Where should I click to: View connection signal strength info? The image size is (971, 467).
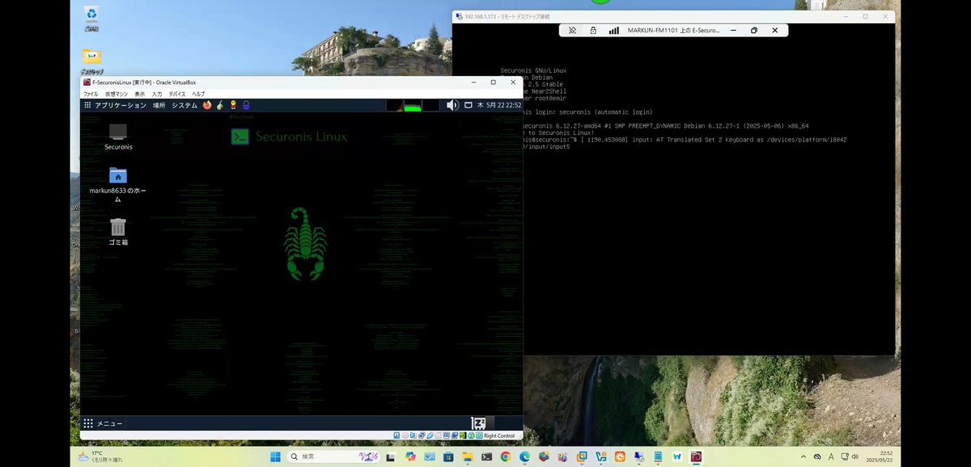pos(614,30)
